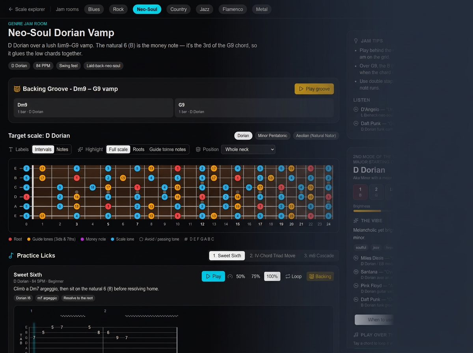Toggle Loop for the lick
The height and width of the screenshot is (353, 473).
294,277
